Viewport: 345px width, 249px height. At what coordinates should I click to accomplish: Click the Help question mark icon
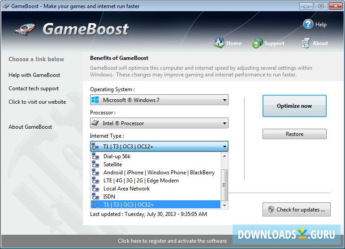[308, 24]
